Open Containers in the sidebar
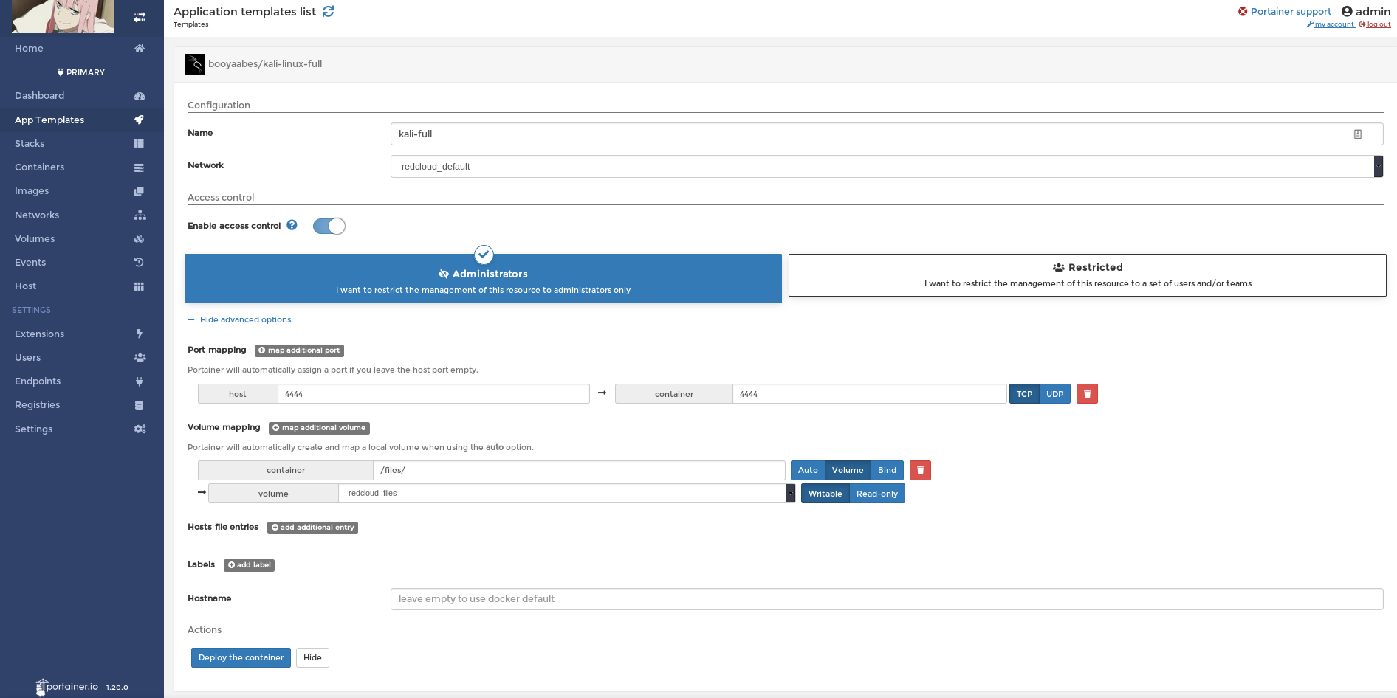 pyautogui.click(x=39, y=167)
